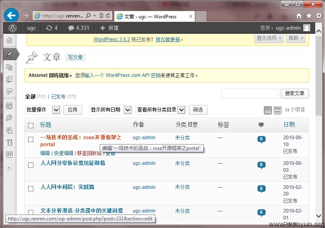Image resolution: width=325 pixels, height=228 pixels.
Task: Open ugc site menu in admin bar
Action: click(x=31, y=28)
